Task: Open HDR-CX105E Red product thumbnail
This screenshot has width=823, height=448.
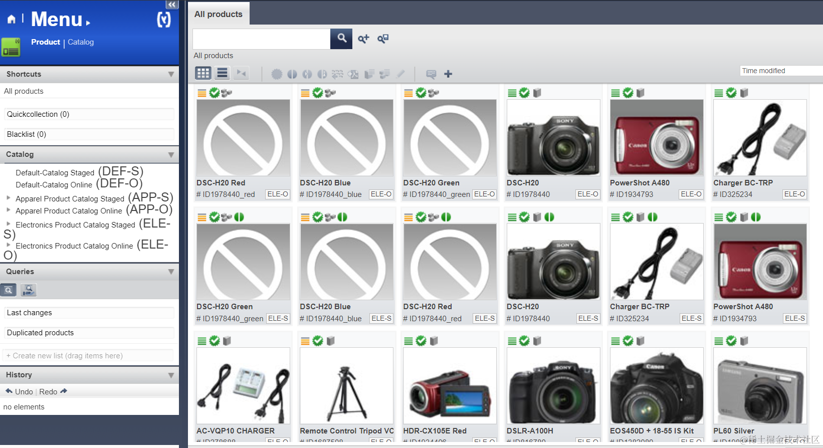Action: click(450, 386)
